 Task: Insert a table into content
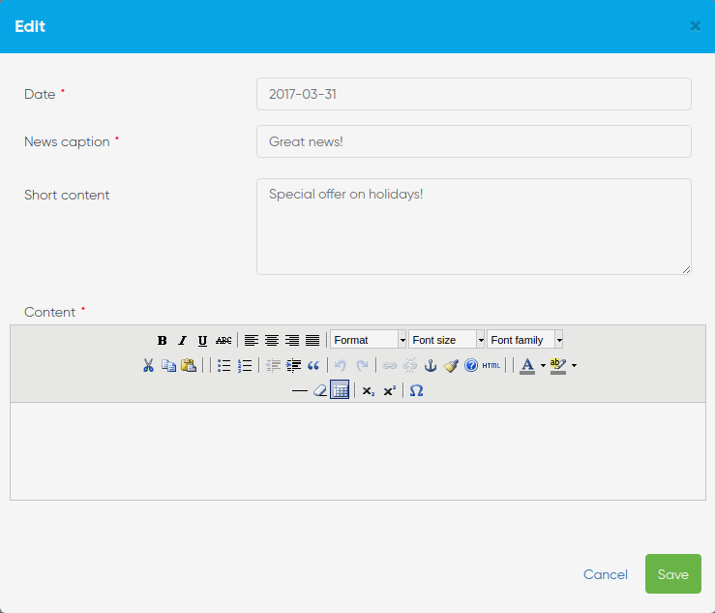click(340, 390)
